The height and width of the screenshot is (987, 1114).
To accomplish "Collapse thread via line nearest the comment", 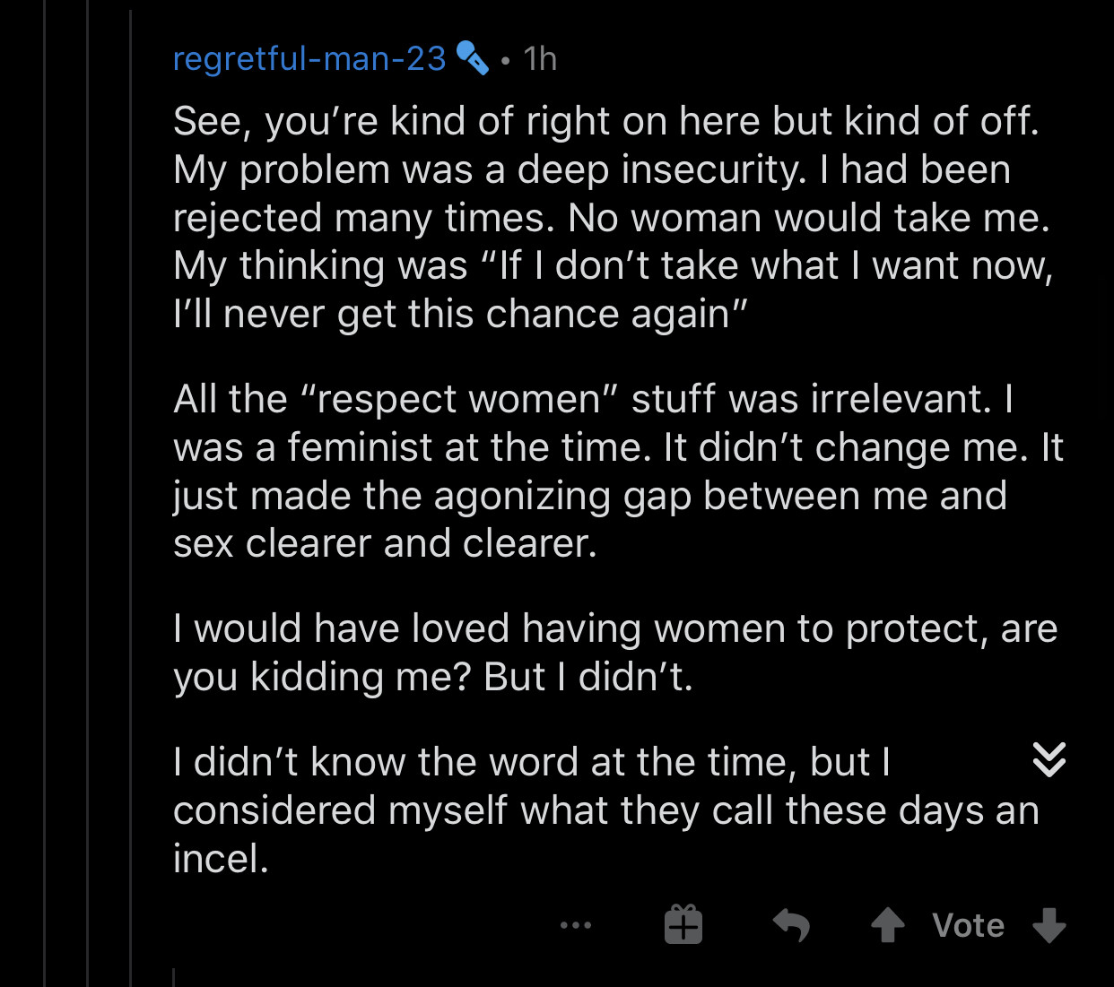I will coord(131,493).
